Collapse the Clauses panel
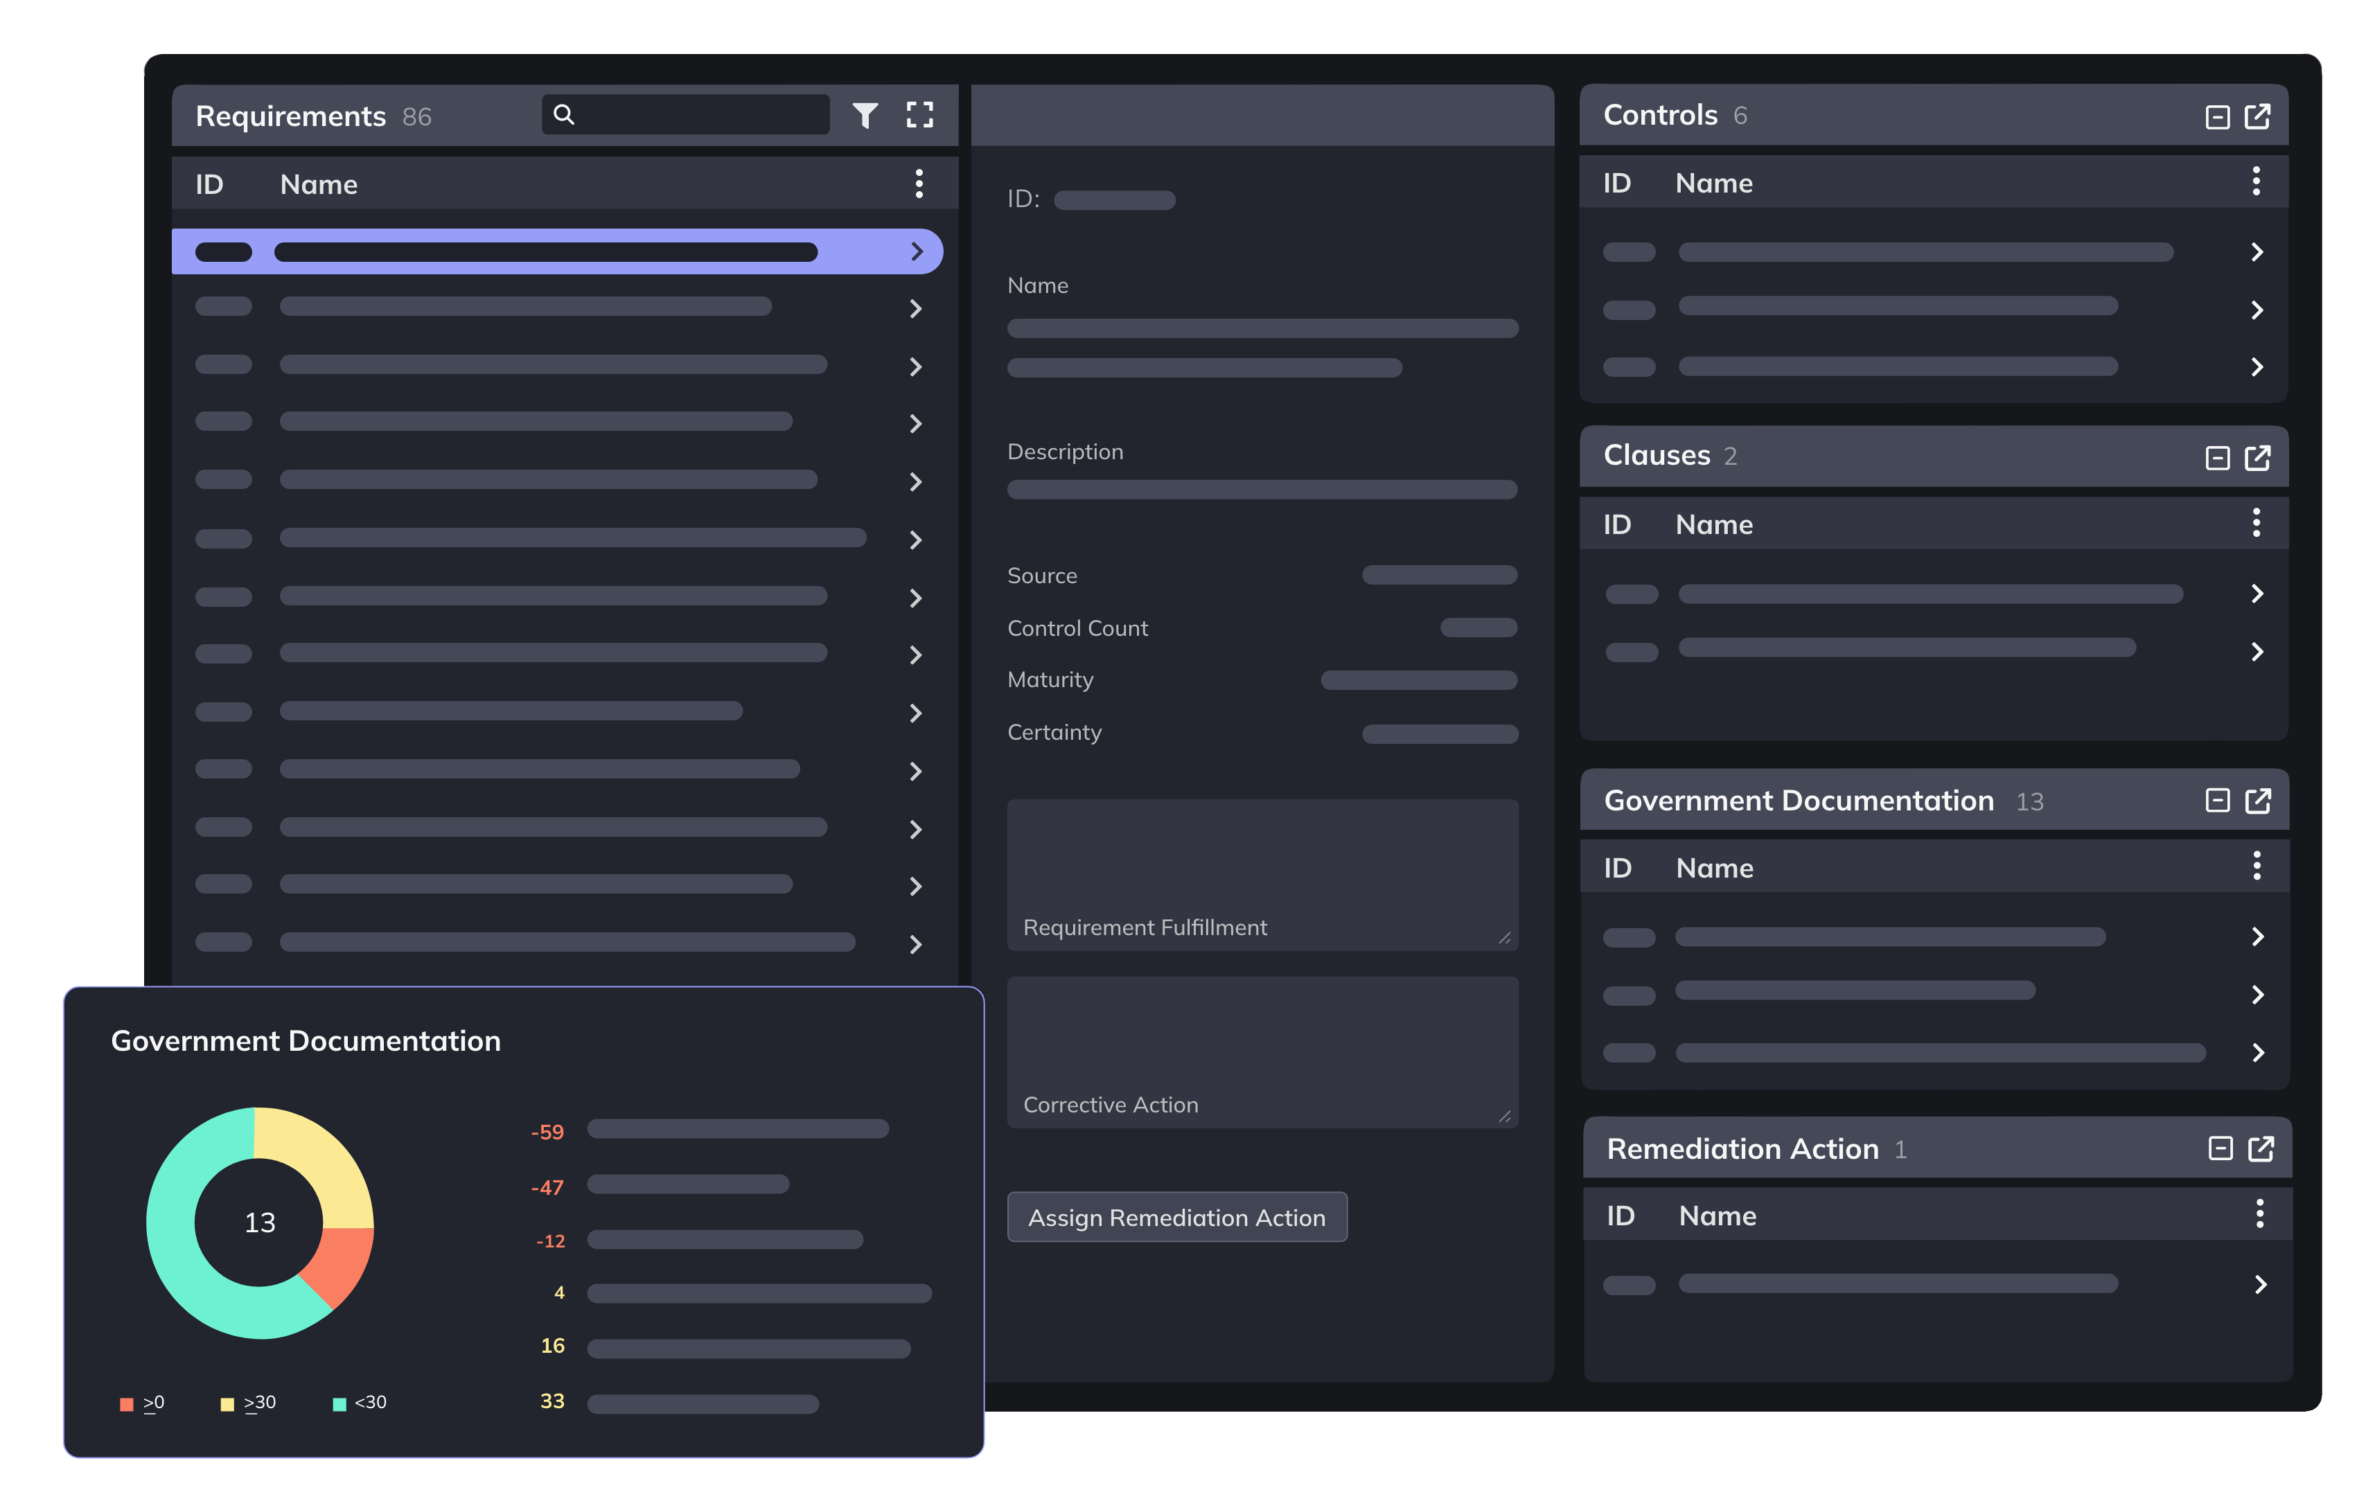 [2217, 459]
